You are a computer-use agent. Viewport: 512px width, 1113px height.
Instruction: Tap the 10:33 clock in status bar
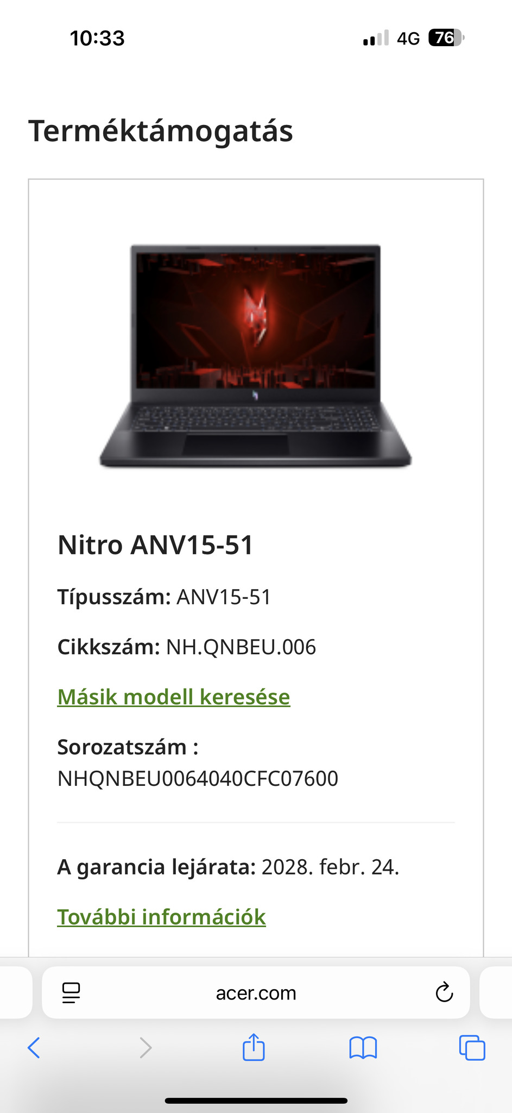97,38
